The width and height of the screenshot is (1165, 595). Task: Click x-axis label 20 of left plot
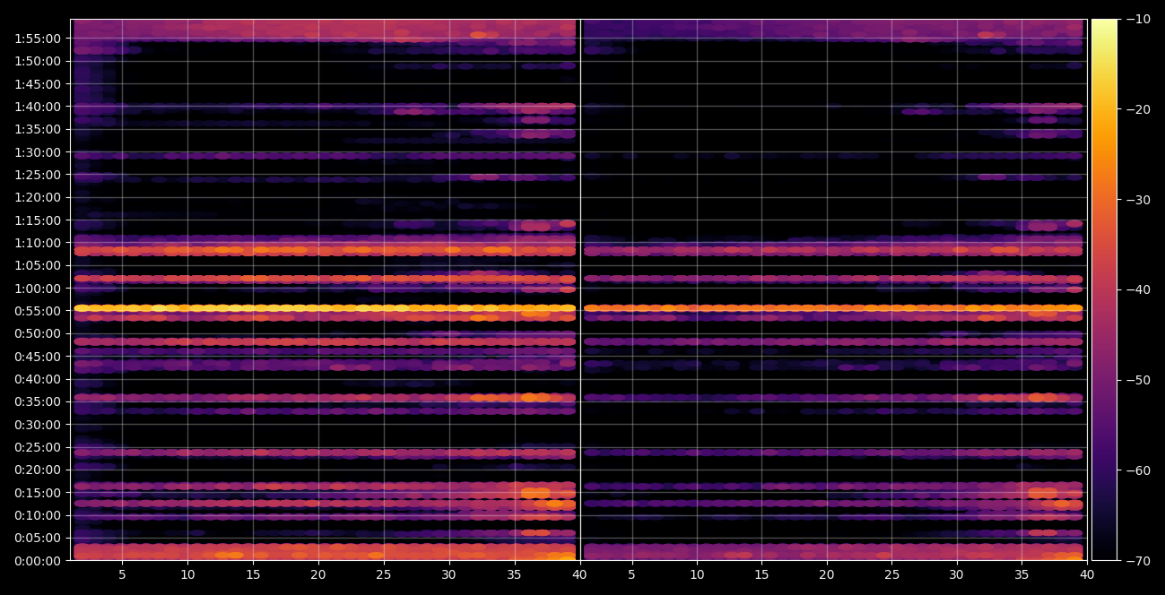click(x=318, y=573)
